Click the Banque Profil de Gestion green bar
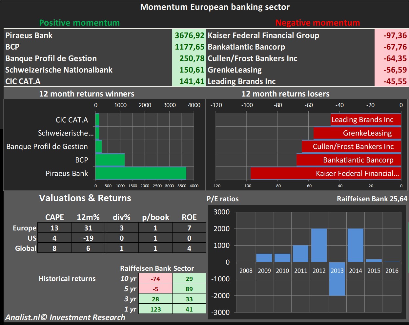409x325 pixels. (x=98, y=146)
